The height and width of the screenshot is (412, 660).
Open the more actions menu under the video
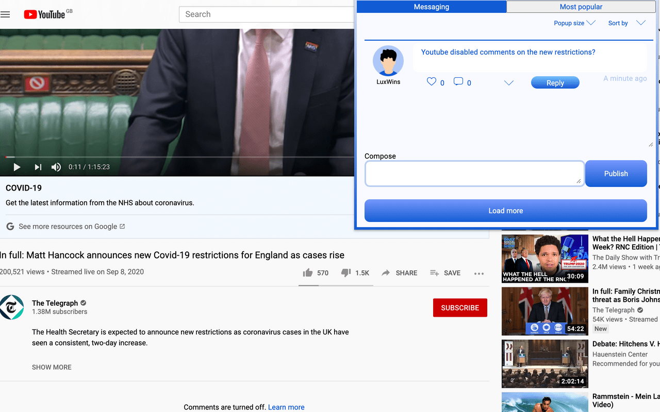[478, 273]
